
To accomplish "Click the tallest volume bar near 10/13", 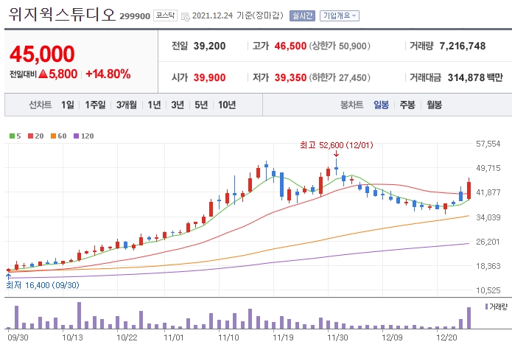I will 79,315.
